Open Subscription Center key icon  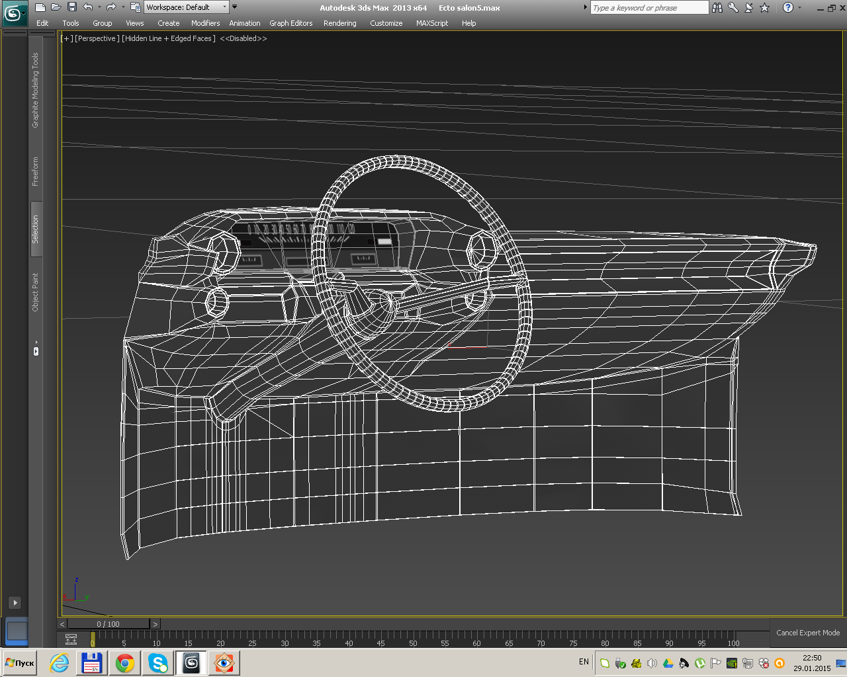click(733, 7)
